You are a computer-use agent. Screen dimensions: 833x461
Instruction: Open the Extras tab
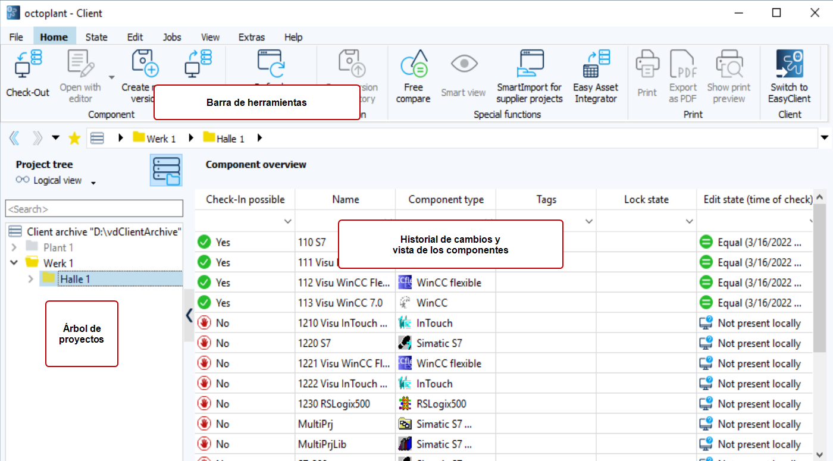252,37
